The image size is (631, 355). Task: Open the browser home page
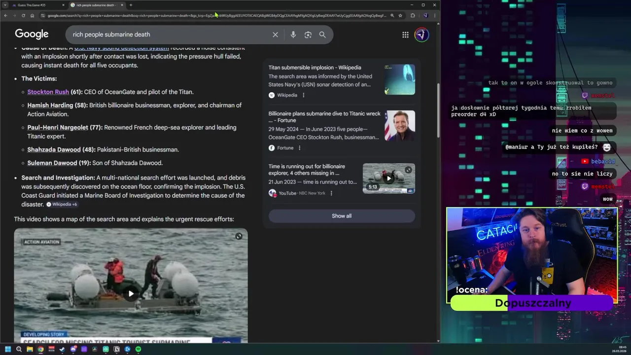point(32,15)
